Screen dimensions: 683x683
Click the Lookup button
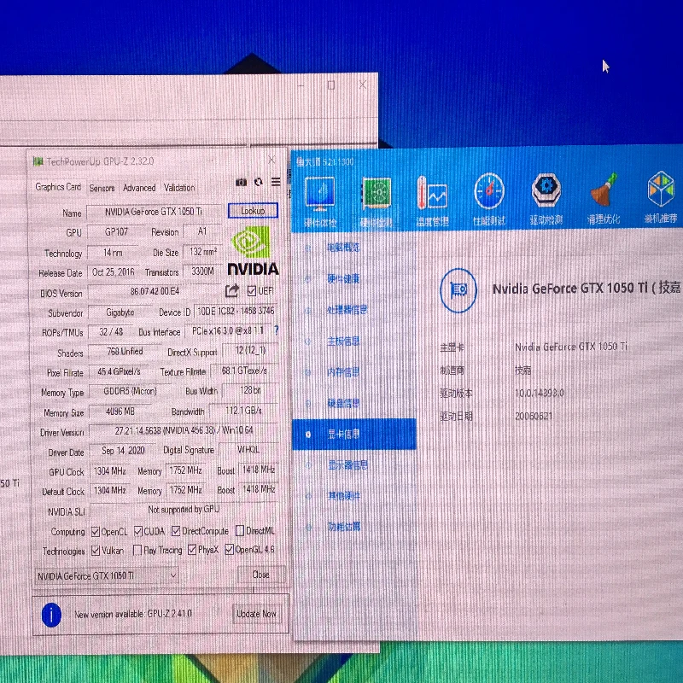253,211
